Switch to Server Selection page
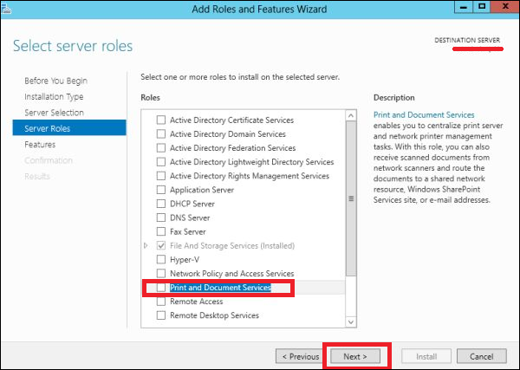The width and height of the screenshot is (520, 370). click(x=54, y=113)
